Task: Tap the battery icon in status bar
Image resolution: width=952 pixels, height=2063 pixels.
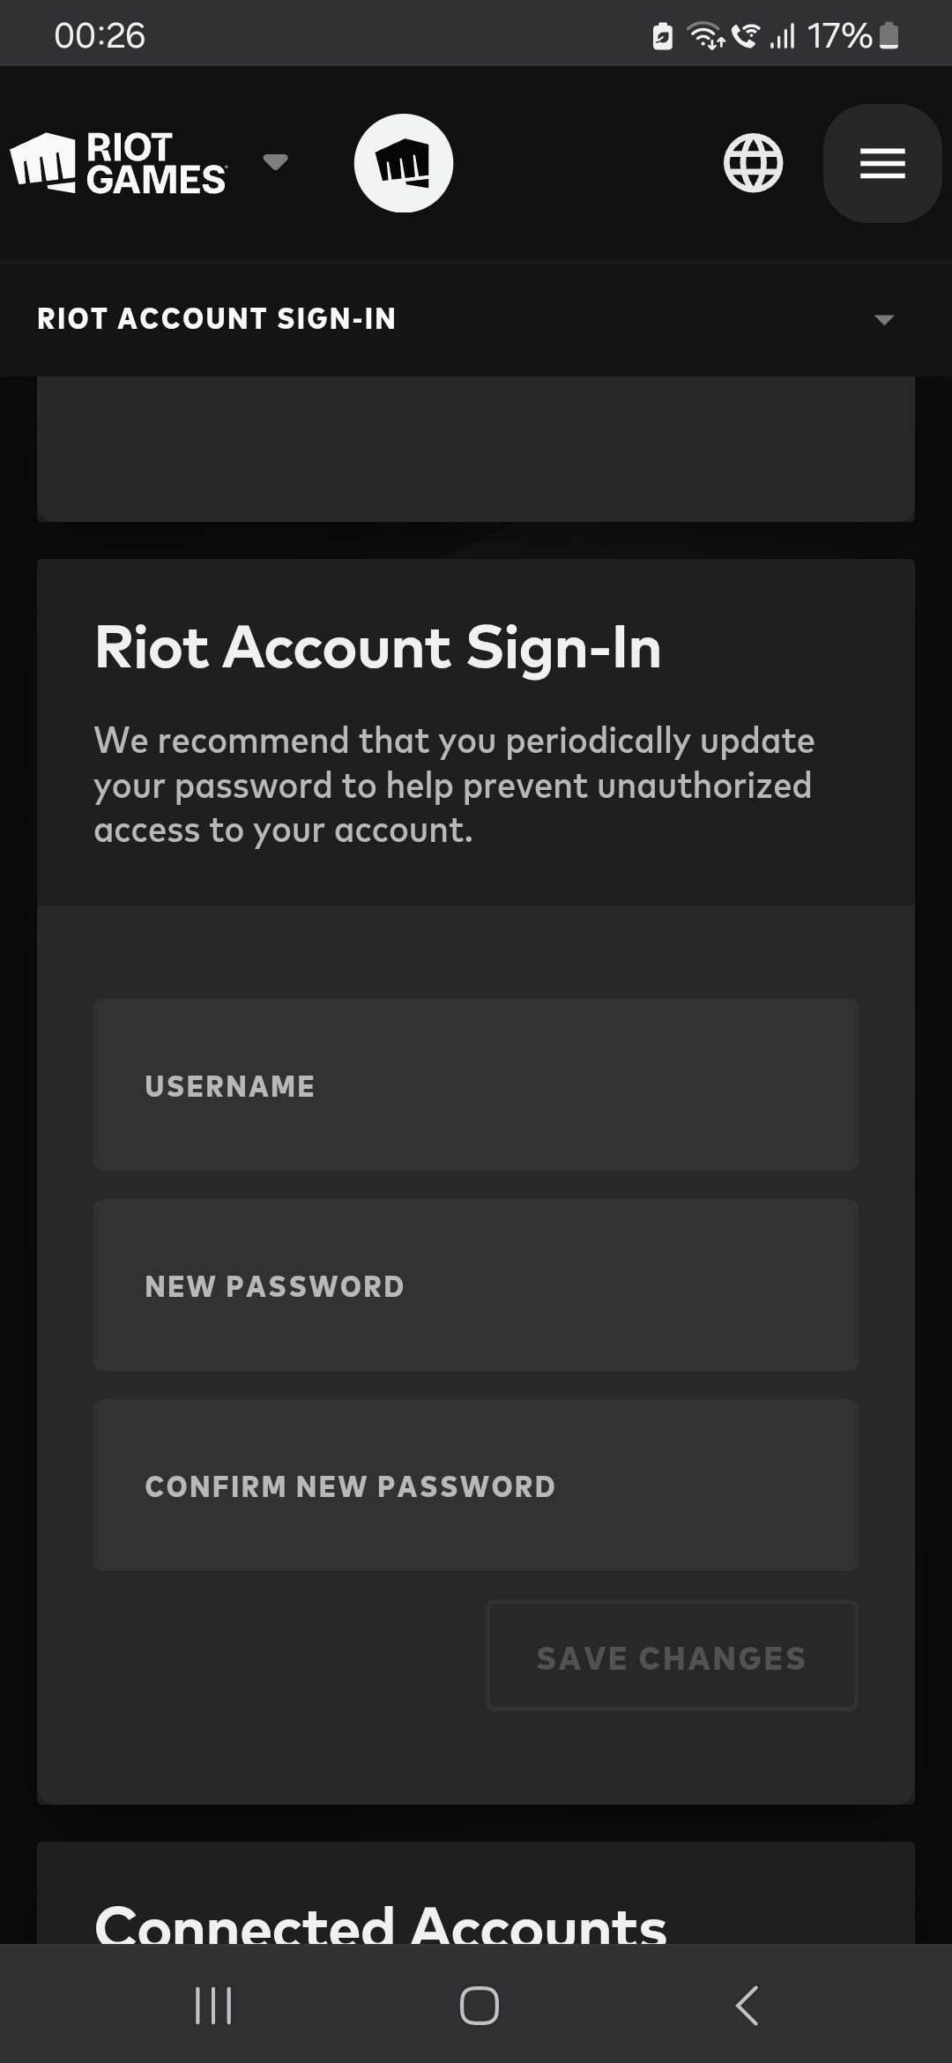Action: [x=889, y=36]
